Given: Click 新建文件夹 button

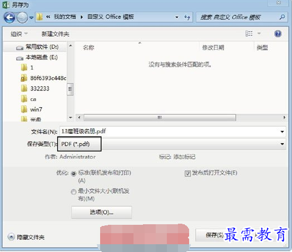Looking at the screenshot, I should [x=55, y=34].
